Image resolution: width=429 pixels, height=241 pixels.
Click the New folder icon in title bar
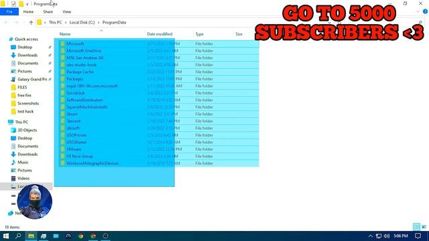coord(21,4)
